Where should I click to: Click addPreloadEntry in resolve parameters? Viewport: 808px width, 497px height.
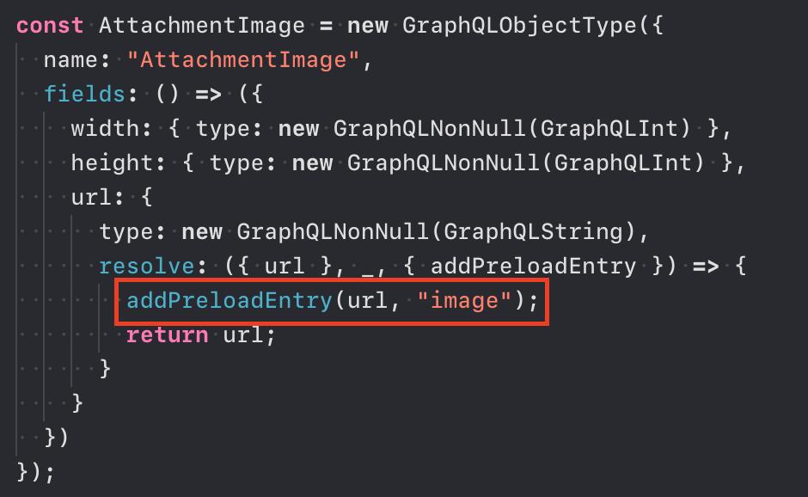[x=533, y=267]
